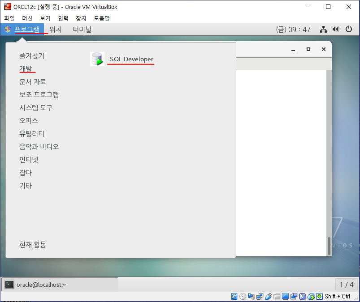The height and width of the screenshot is (302, 360).
Task: Open the 터미널 menu in top panel
Action: (x=82, y=30)
